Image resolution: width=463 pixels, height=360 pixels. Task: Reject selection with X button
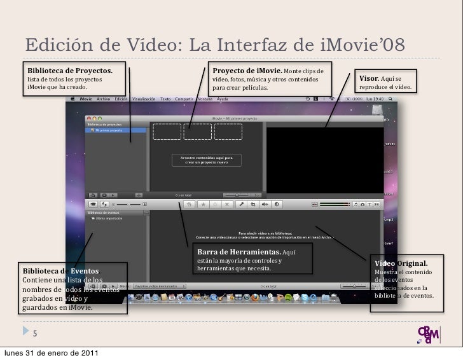click(227, 204)
